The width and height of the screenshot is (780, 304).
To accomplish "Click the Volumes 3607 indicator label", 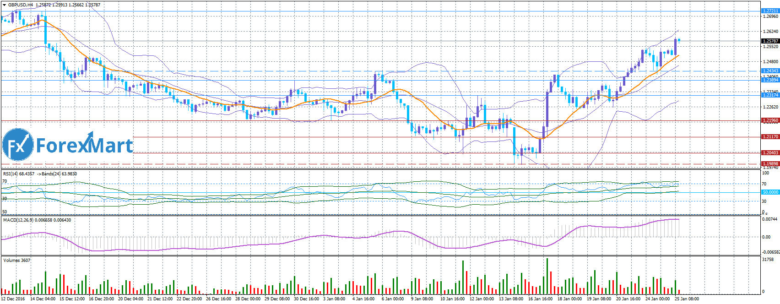I will (17, 261).
